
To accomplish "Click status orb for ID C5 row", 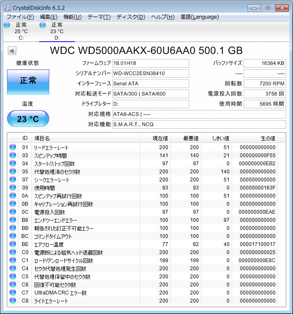I will [13, 276].
